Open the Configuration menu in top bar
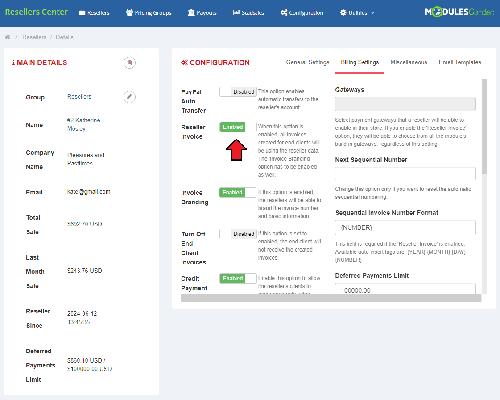Image resolution: width=500 pixels, height=400 pixels. click(x=302, y=13)
